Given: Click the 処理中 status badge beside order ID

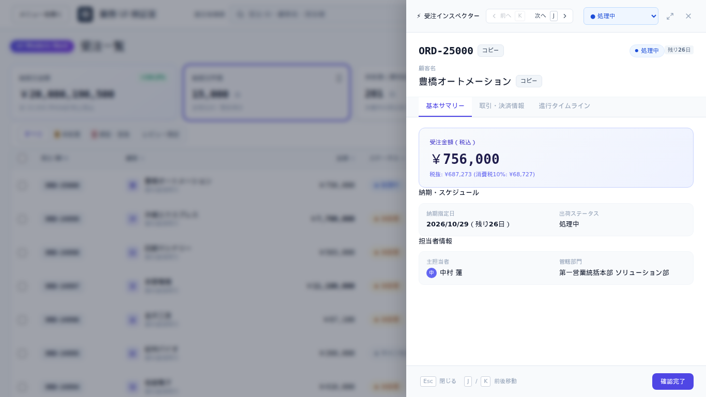Looking at the screenshot, I should 647,51.
